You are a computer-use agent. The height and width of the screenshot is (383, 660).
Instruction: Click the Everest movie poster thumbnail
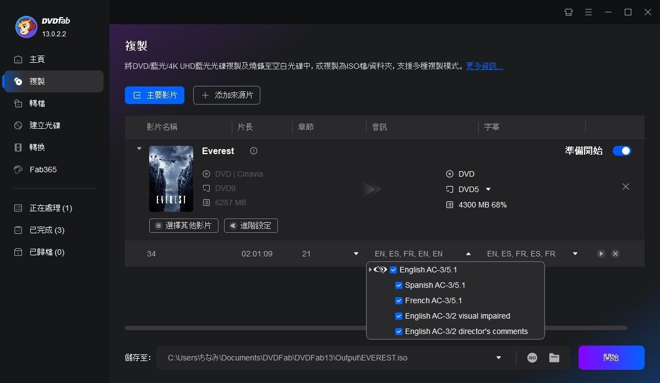click(x=171, y=178)
